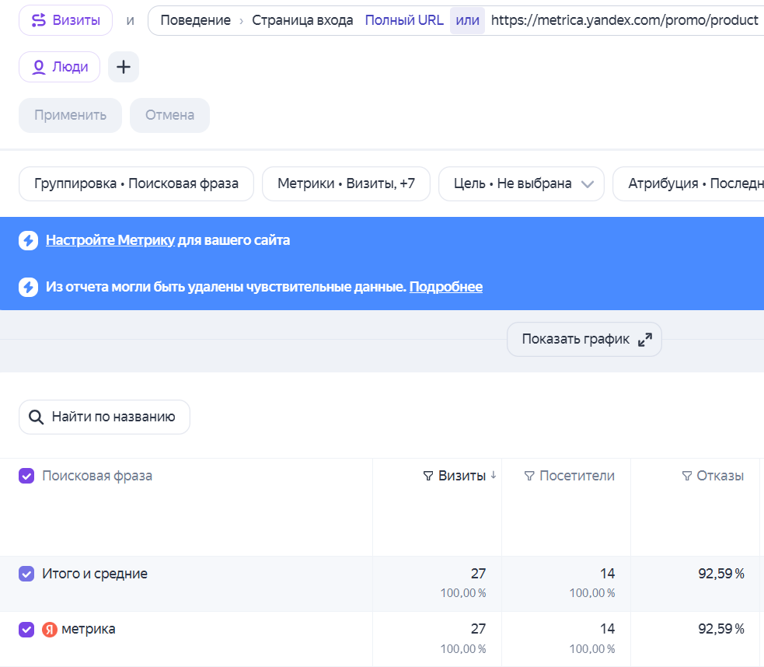Screen dimensions: 764x667
Task: Toggle Поисковая фраза header checkbox
Action: point(26,476)
